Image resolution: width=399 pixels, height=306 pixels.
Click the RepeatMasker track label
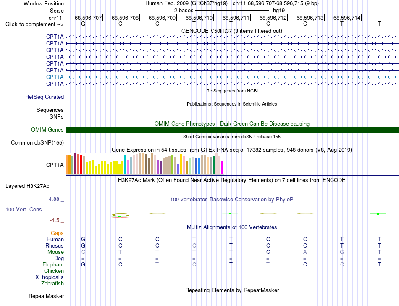46,296
